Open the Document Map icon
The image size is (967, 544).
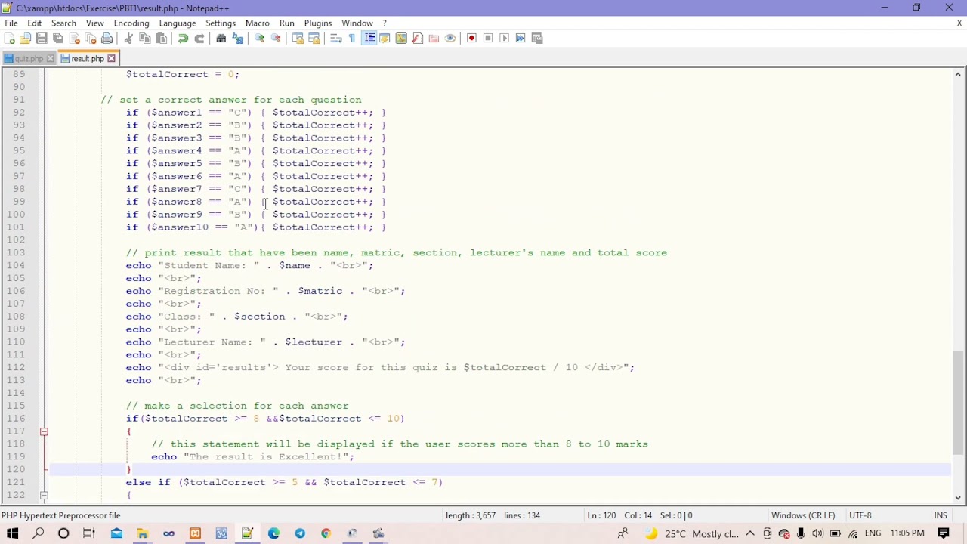tap(401, 39)
